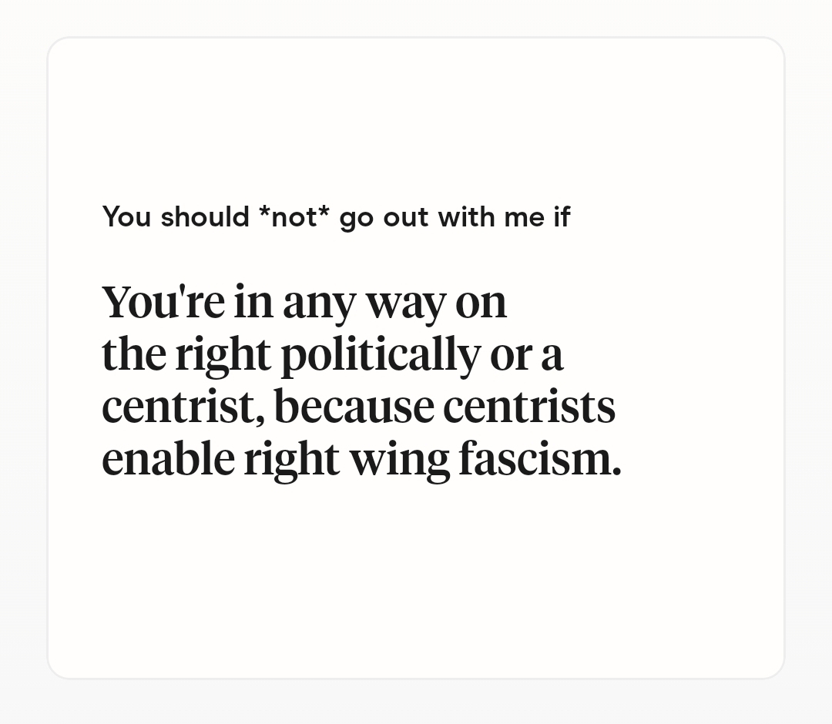832x724 pixels.
Task: Click the word "centrists" in the answer
Action: tap(529, 407)
